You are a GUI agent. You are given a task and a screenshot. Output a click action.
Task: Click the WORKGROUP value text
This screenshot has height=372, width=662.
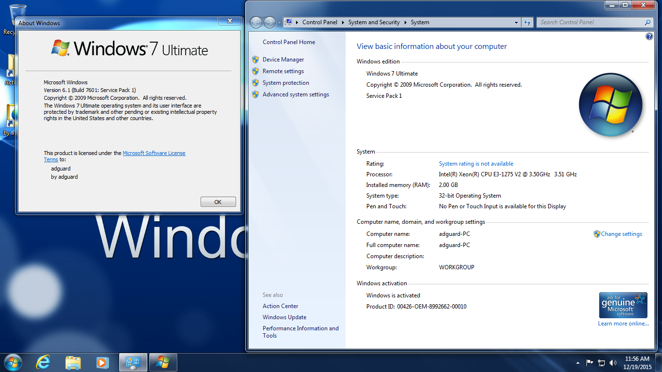[x=457, y=267]
